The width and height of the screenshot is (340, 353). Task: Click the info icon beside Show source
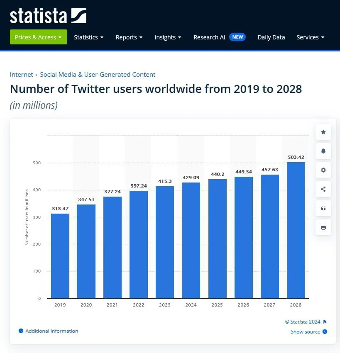(x=324, y=331)
